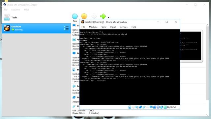
Task: Click the General section icon in details pane
Action: click(74, 25)
